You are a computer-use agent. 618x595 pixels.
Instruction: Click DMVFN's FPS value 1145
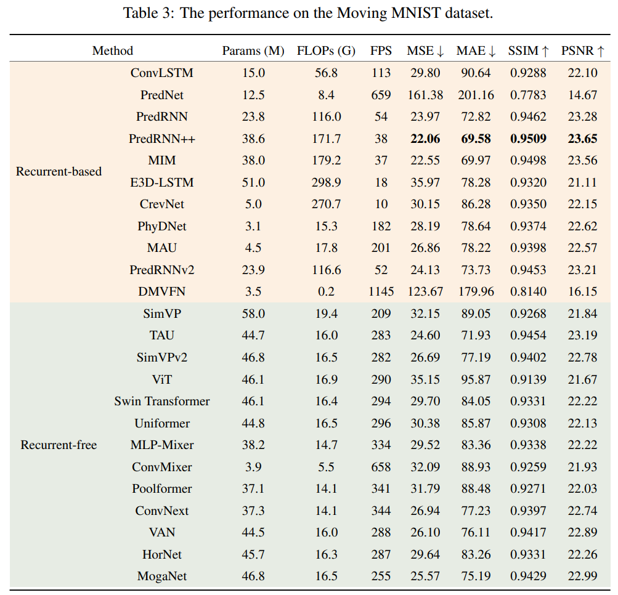[x=381, y=292]
